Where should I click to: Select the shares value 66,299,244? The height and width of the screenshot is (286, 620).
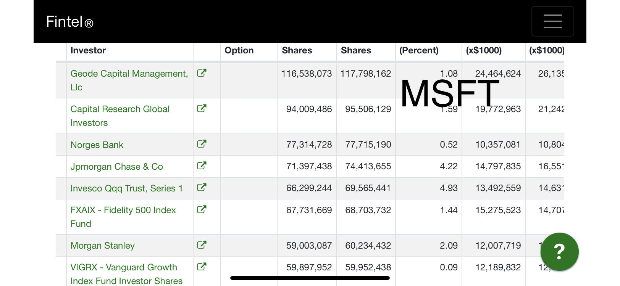(309, 188)
